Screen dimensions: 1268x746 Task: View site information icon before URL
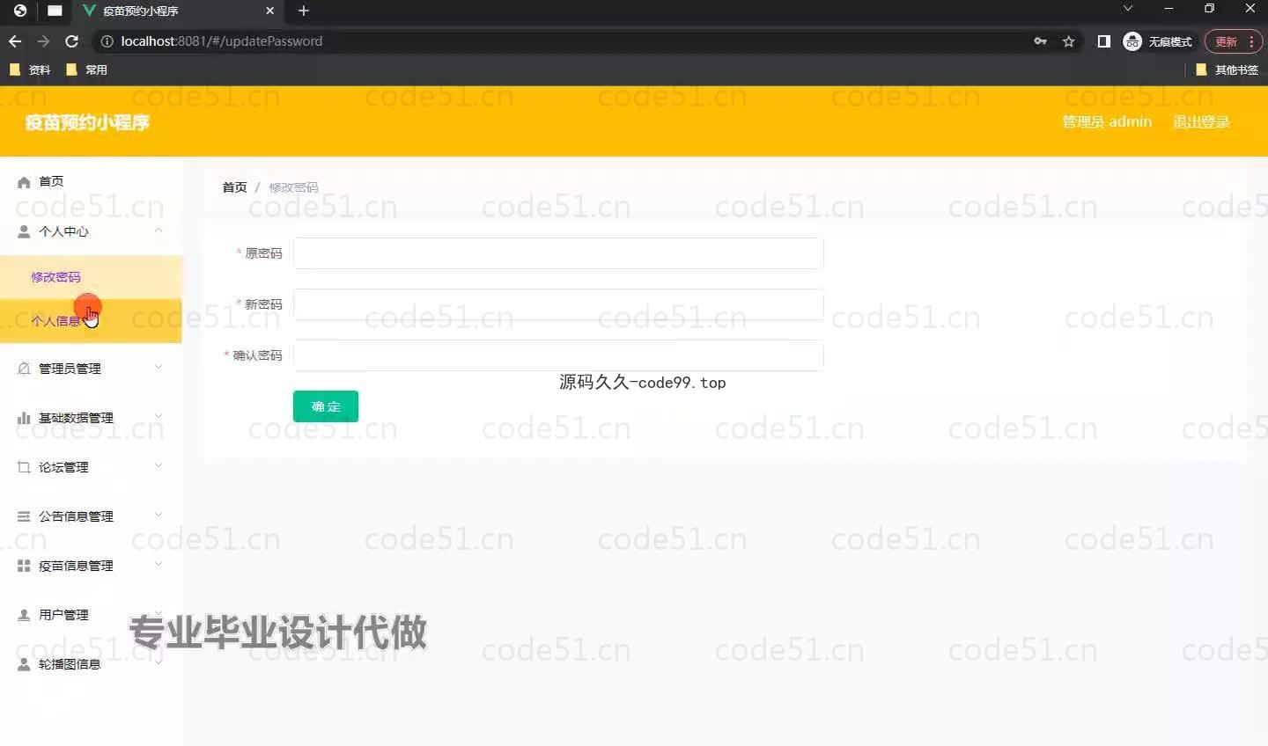click(x=107, y=41)
